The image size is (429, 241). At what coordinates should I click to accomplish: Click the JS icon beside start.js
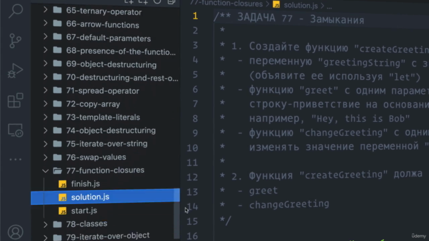pos(62,211)
